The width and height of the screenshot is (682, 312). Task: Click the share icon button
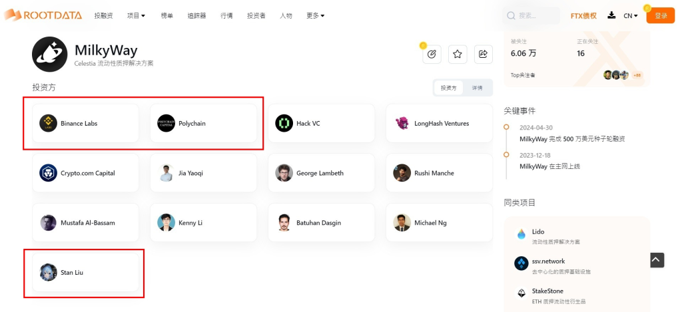pos(484,55)
